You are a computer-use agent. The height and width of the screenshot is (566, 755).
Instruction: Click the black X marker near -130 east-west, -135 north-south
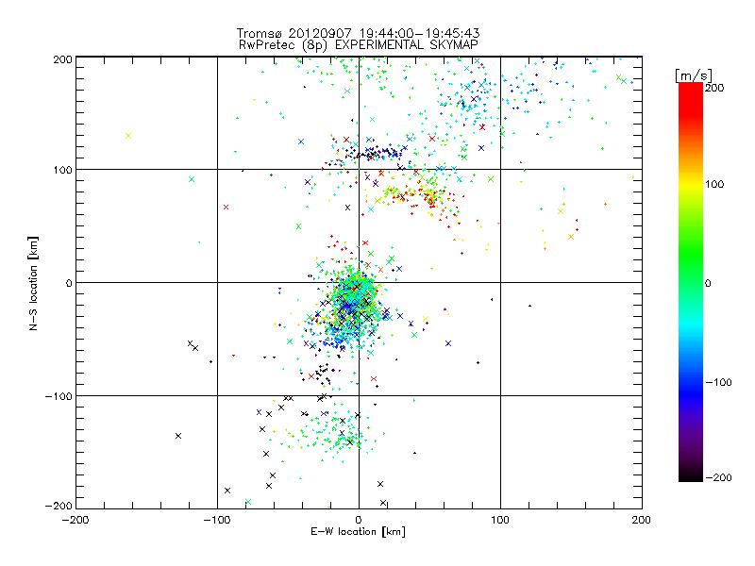pos(178,436)
